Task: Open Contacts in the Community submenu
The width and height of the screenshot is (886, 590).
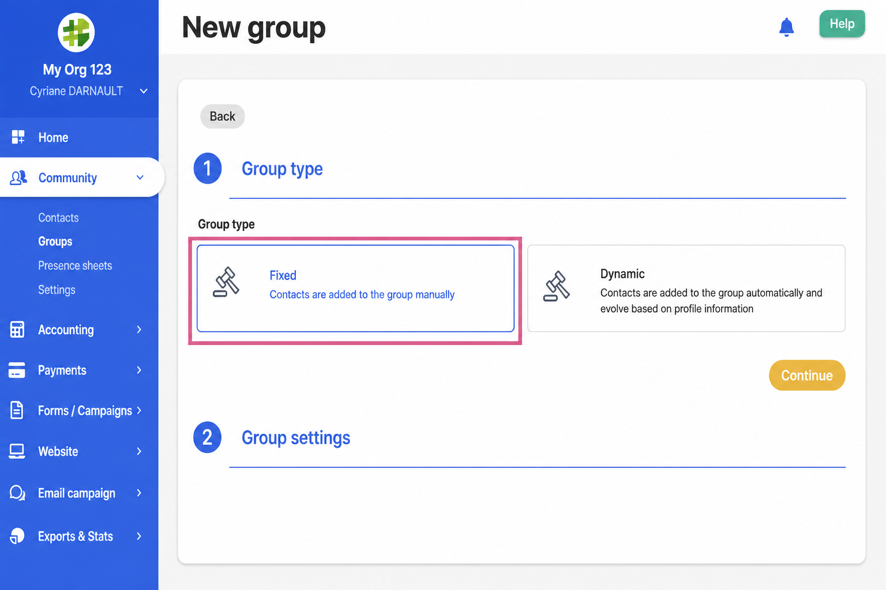Action: [x=58, y=218]
